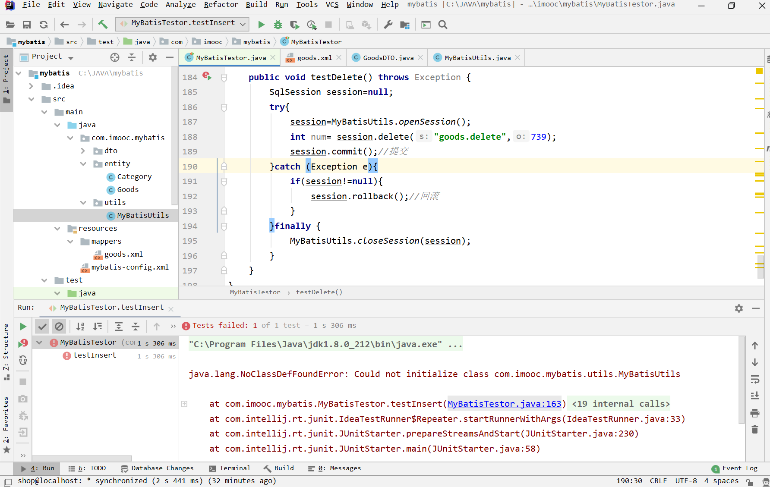Synchronize project with refresh icon
Image resolution: width=770 pixels, height=487 pixels.
pos(43,25)
